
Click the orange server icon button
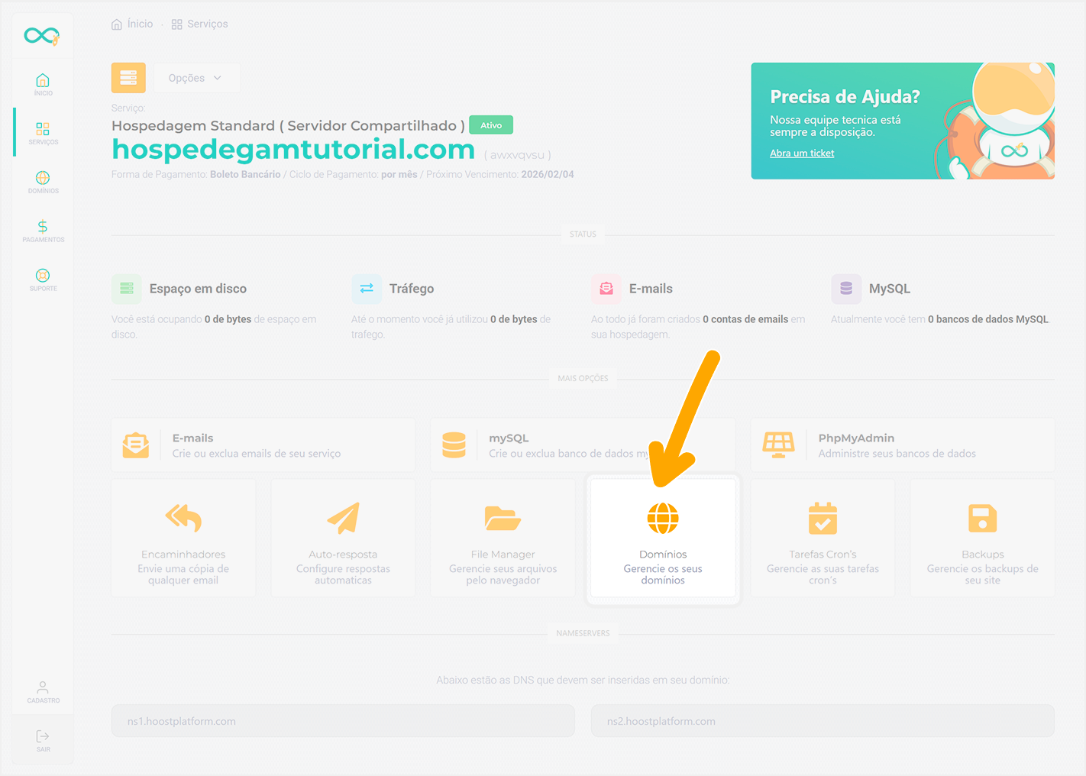128,78
